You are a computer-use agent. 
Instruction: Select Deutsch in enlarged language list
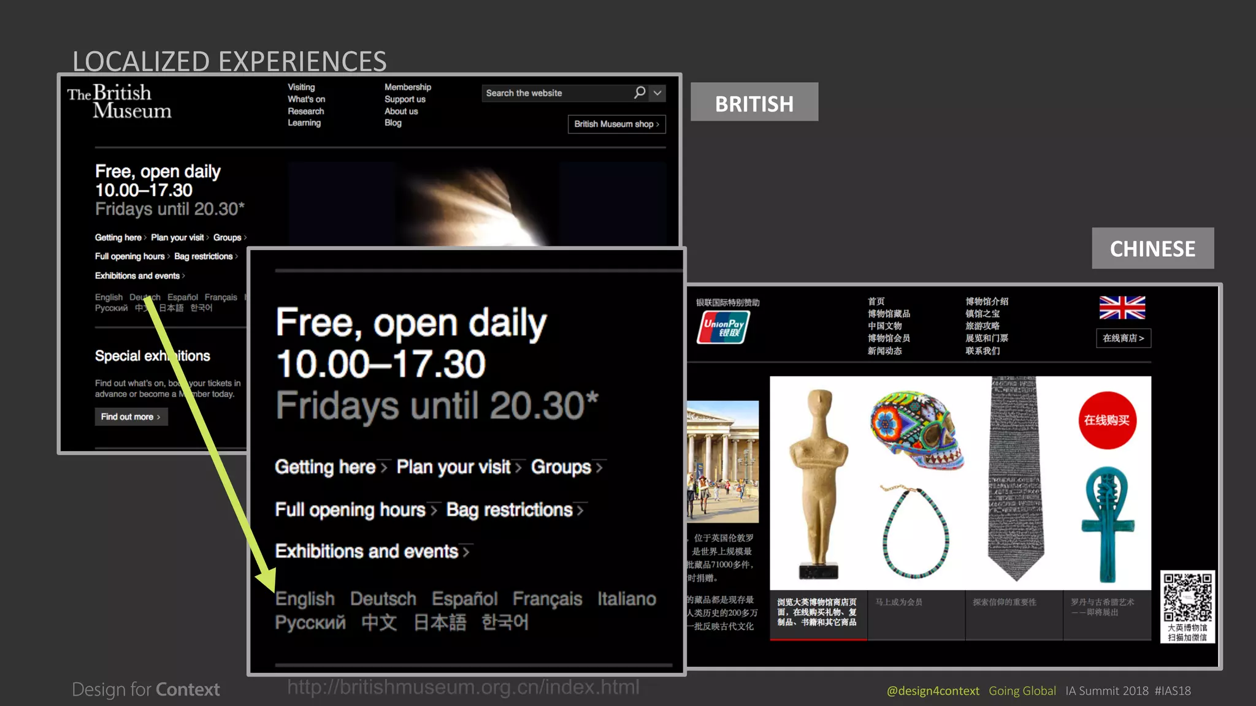[x=383, y=599]
